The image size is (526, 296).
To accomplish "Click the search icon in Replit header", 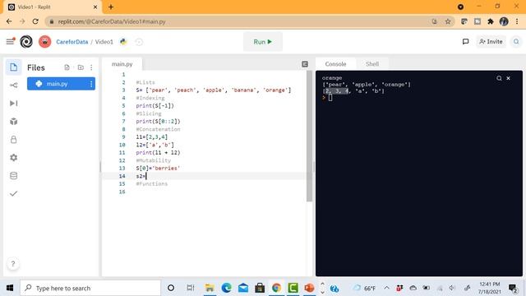I will [x=516, y=42].
